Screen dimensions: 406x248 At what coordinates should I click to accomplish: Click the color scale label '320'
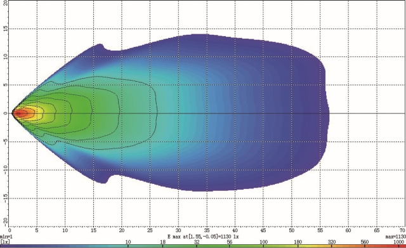[x=332, y=242]
